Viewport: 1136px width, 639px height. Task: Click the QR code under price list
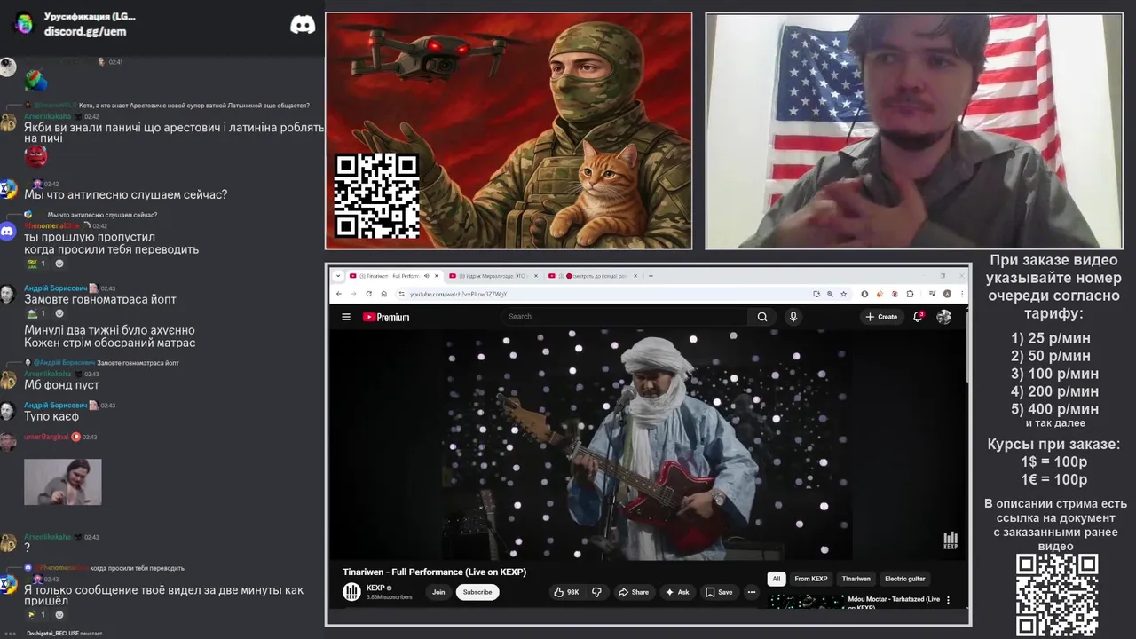pos(1057,595)
